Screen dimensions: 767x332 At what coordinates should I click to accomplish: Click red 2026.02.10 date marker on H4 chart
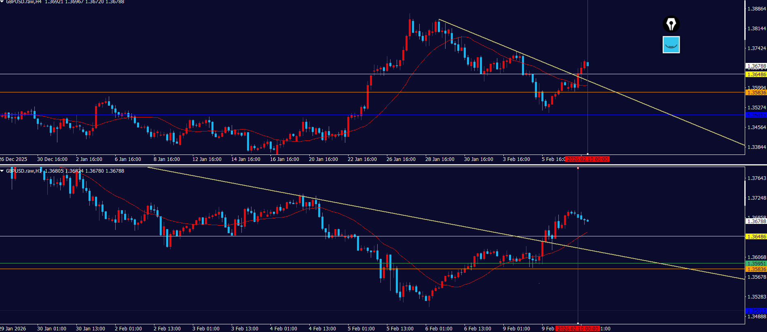click(x=587, y=159)
